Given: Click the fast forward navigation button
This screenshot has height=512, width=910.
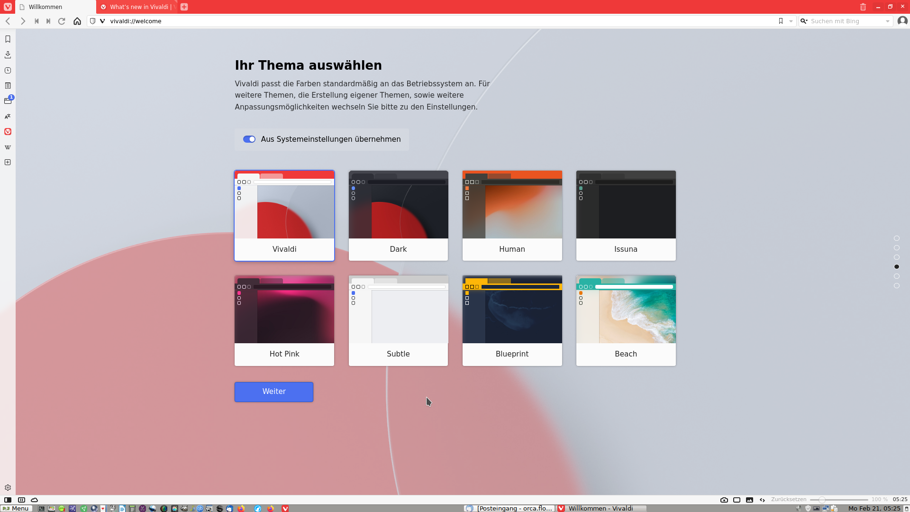Looking at the screenshot, I should coord(48,21).
